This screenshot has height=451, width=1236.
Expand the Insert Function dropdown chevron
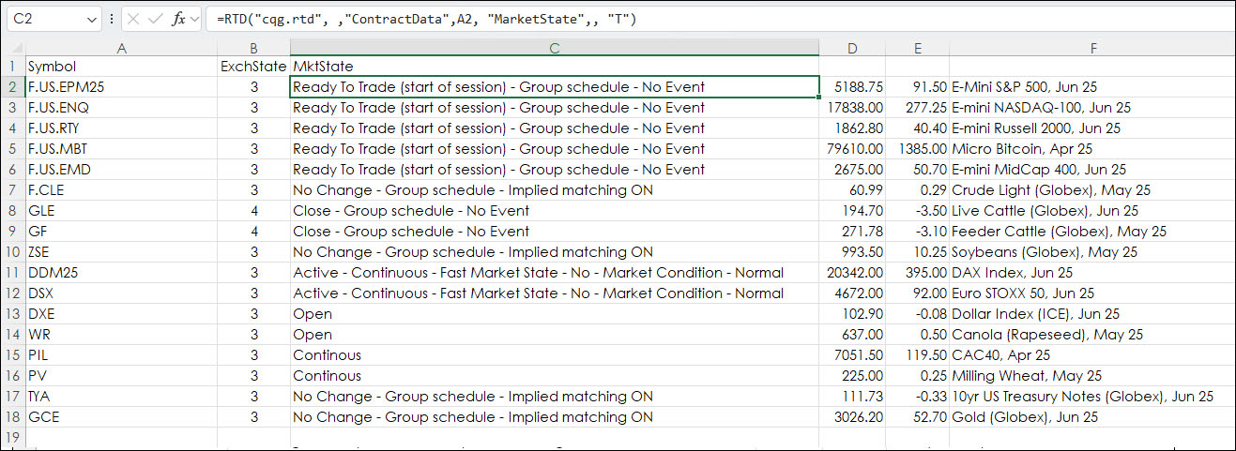point(193,19)
